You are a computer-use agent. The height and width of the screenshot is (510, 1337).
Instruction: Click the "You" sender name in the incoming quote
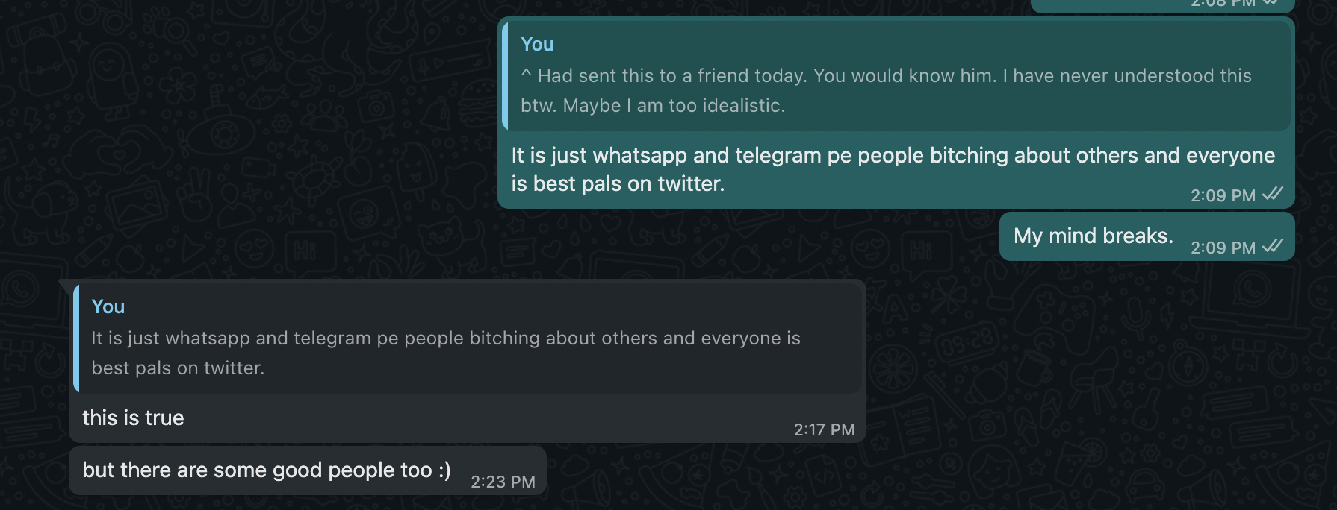108,306
